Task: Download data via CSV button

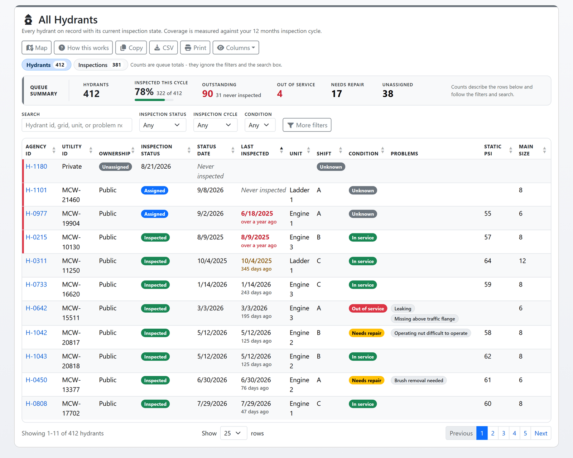Action: 163,48
